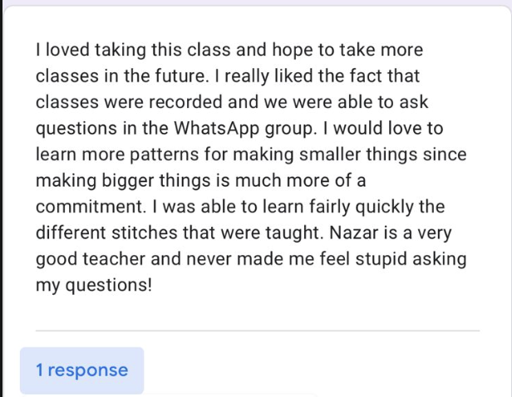Click the lavender strip above the card

(256, 2)
